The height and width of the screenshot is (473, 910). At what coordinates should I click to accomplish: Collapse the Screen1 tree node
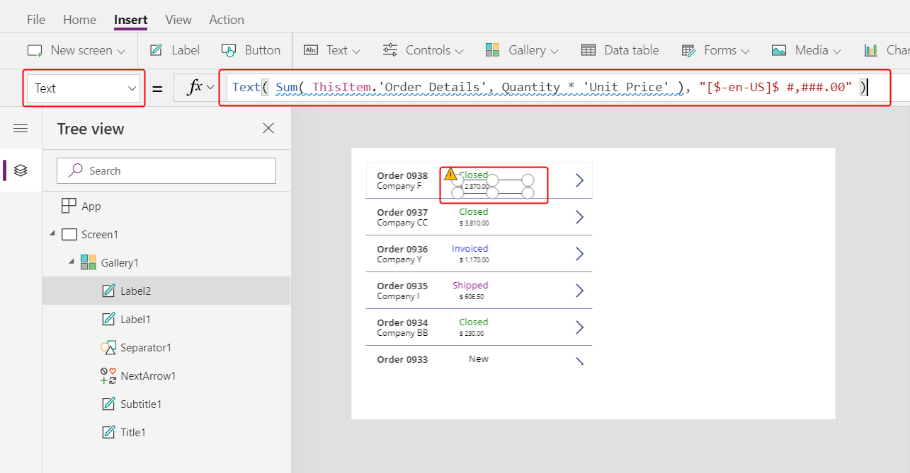coord(51,234)
